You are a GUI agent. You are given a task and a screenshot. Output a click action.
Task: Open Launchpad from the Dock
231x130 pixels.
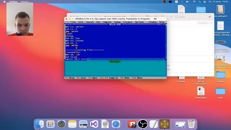coord(51,124)
